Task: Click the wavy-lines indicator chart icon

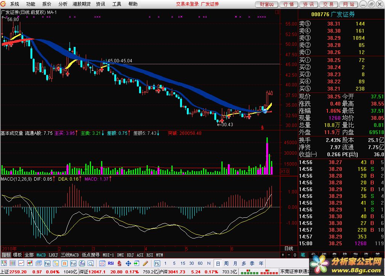Action: [x=102, y=264]
